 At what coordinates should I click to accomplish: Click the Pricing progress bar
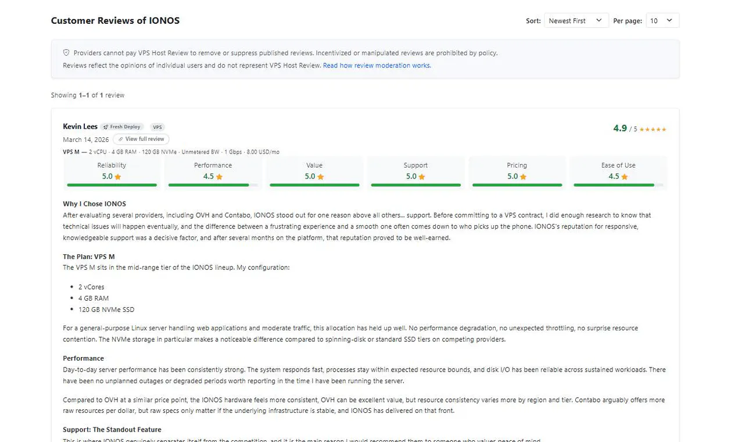coord(517,185)
